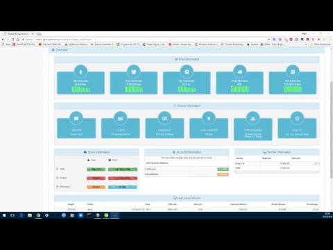
Task: Open the Apps bookmark shortcut
Action: pyautogui.click(x=6, y=44)
